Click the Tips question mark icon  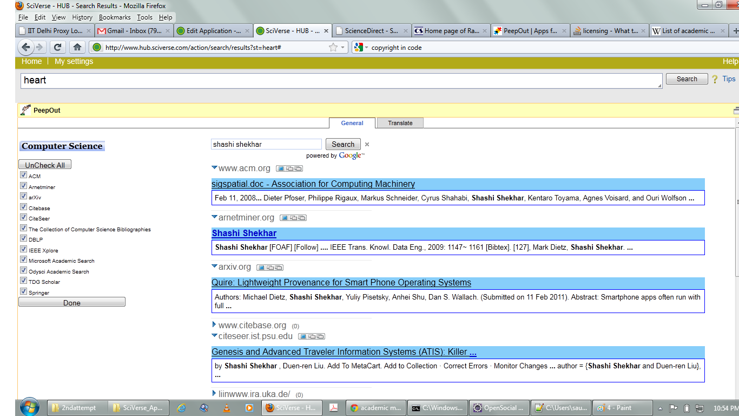pos(715,79)
